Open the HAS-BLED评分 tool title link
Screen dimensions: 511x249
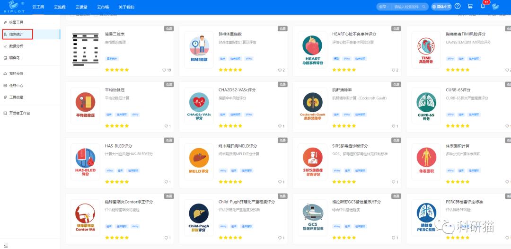[x=118, y=146]
